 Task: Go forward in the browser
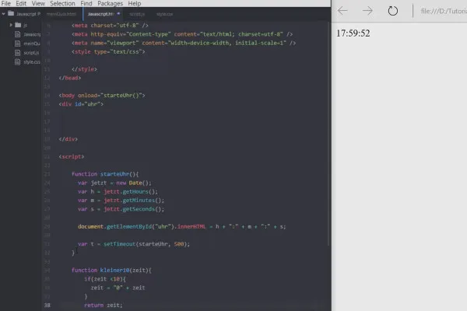pos(367,11)
